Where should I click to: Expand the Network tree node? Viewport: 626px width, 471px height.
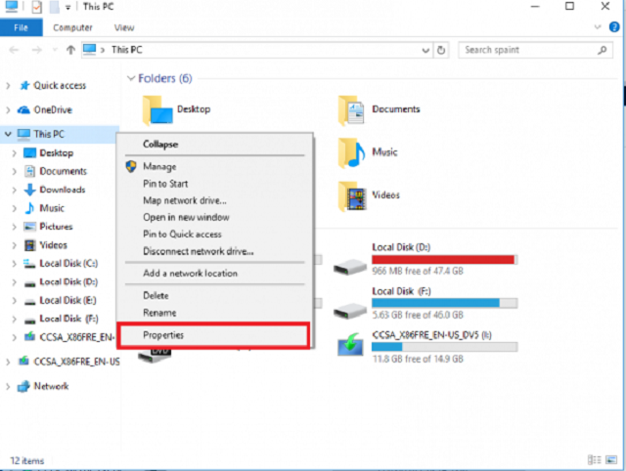(x=8, y=386)
